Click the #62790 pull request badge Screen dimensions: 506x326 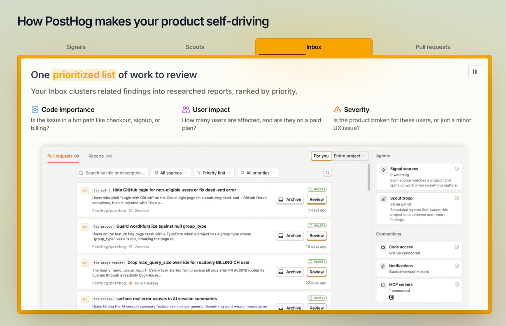[x=317, y=189]
